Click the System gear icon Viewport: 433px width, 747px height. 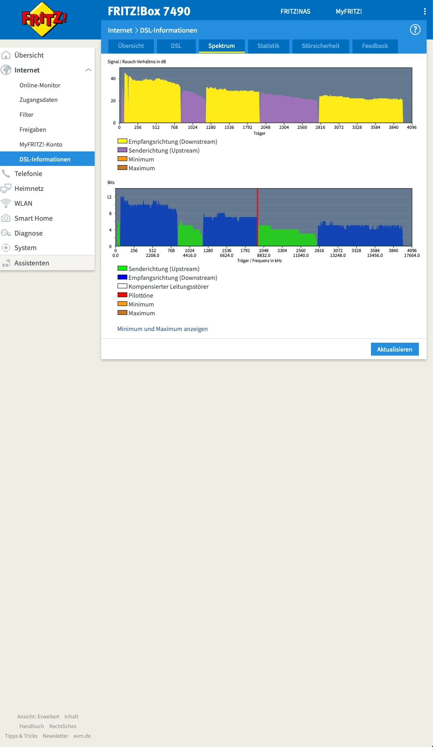pos(6,248)
